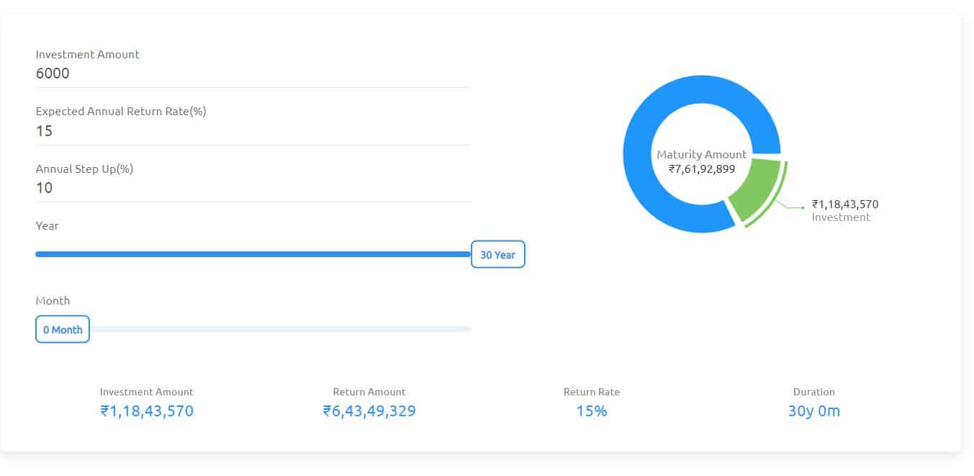Screen dimensions: 974x476
Task: Click the Maturity Amount ₹7,61,92,899 value
Action: (702, 169)
